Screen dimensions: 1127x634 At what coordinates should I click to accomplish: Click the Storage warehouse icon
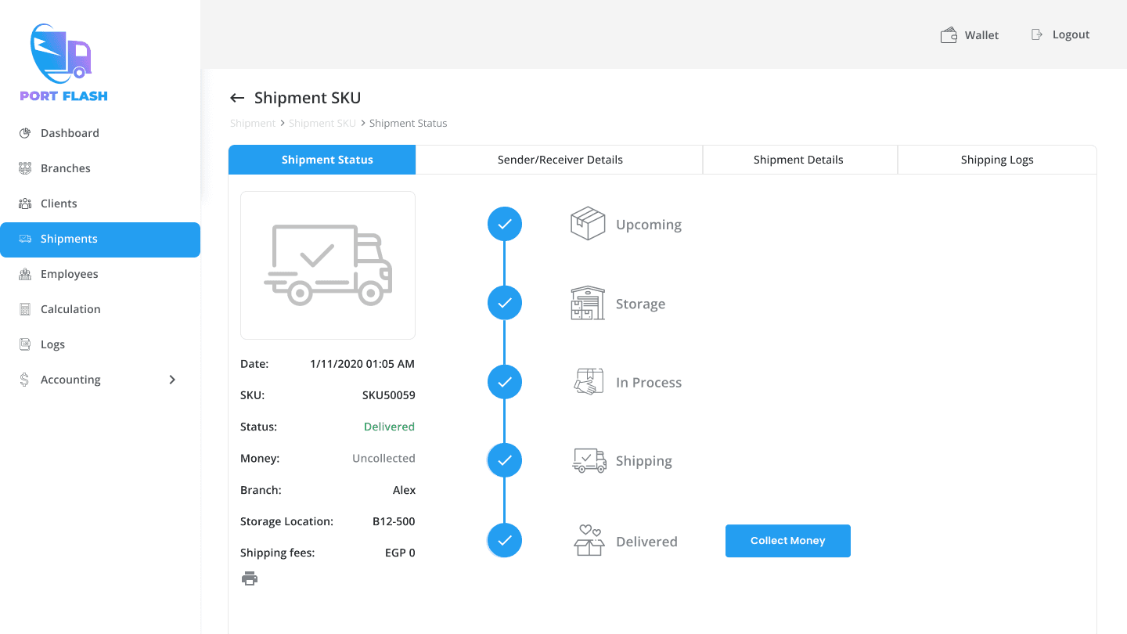588,303
